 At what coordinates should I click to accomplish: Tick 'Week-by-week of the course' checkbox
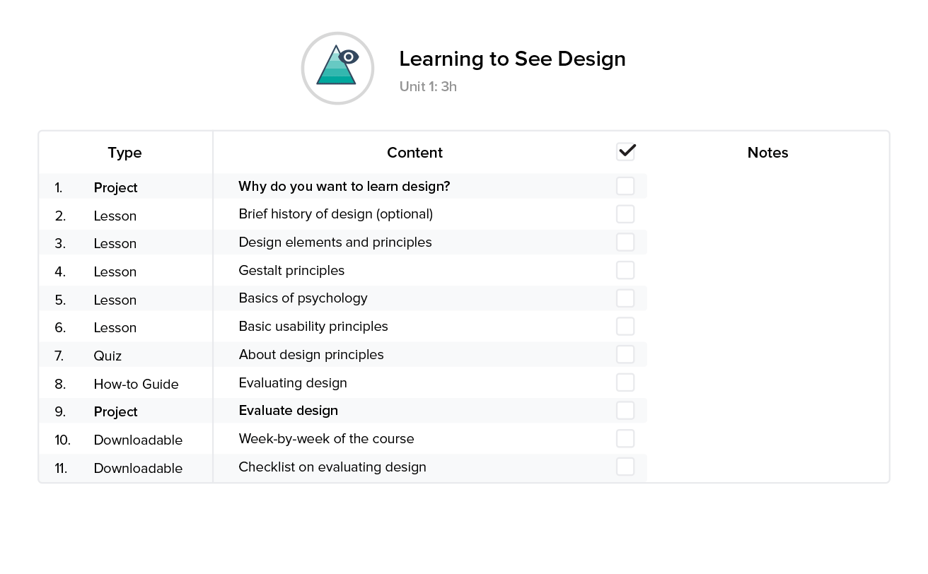coord(625,438)
